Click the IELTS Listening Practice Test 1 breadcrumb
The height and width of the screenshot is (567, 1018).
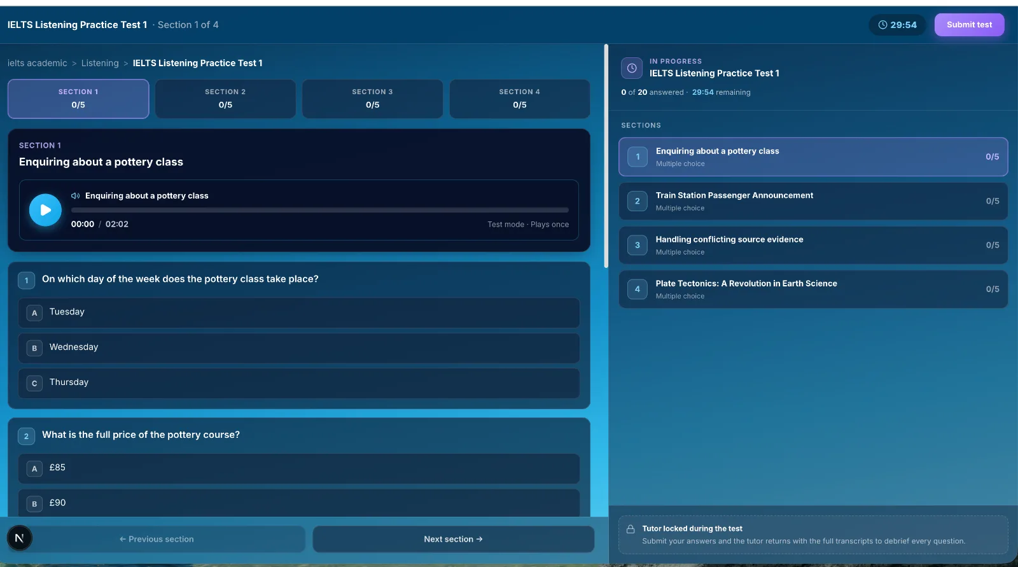[x=197, y=63]
